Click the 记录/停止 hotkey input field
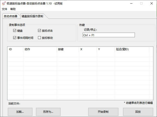 point(108,35)
